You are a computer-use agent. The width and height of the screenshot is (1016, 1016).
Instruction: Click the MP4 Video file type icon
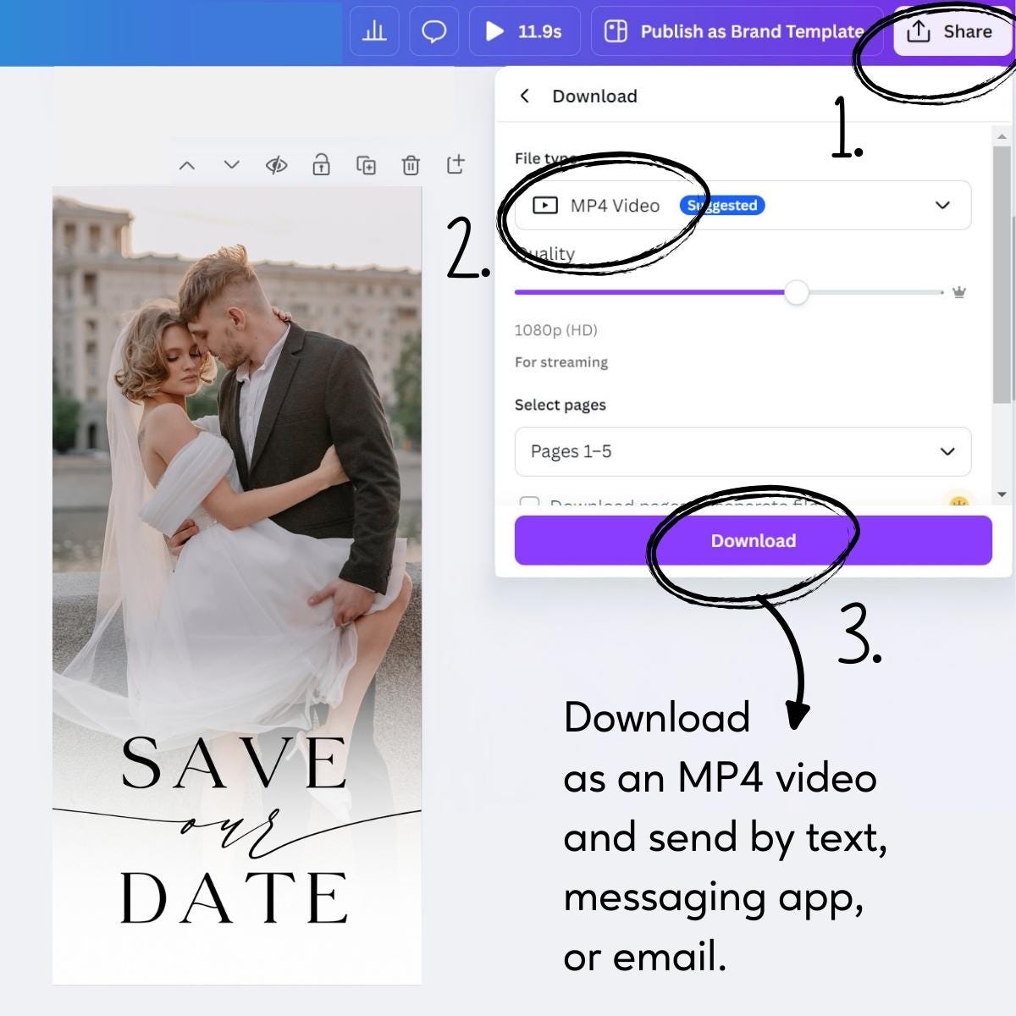pos(546,205)
